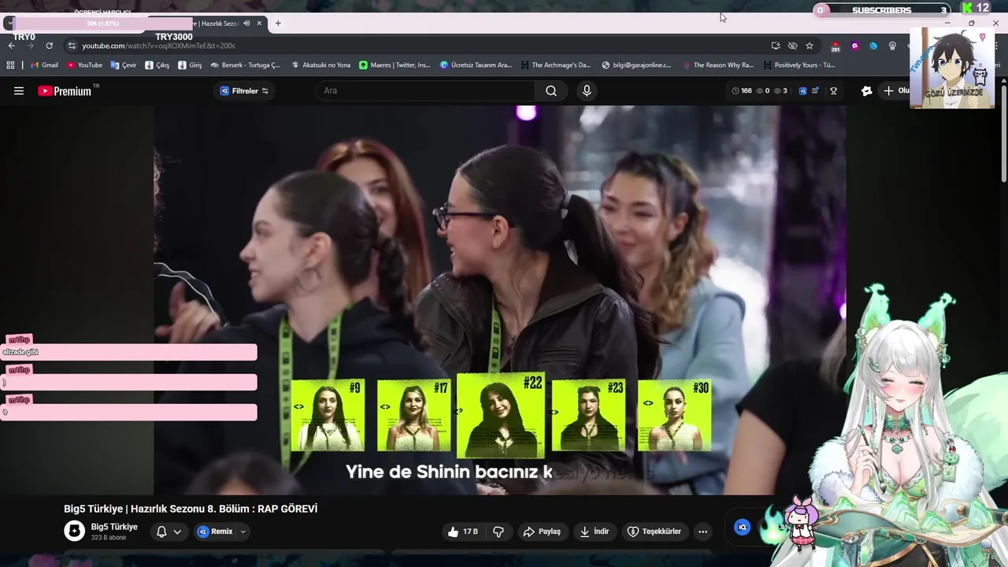Open a new browser tab with plus
Image resolution: width=1008 pixels, height=567 pixels.
point(278,23)
